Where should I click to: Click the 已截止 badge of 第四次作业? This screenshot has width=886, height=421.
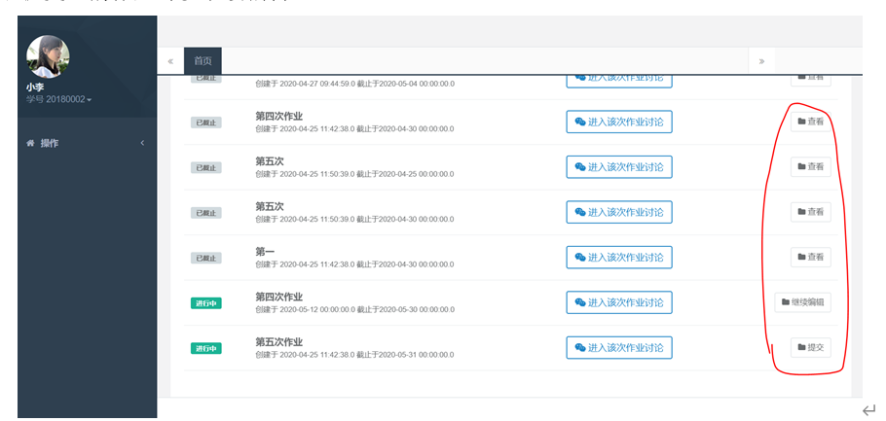click(x=206, y=123)
